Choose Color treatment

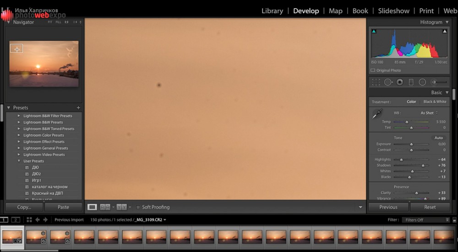[x=411, y=101]
